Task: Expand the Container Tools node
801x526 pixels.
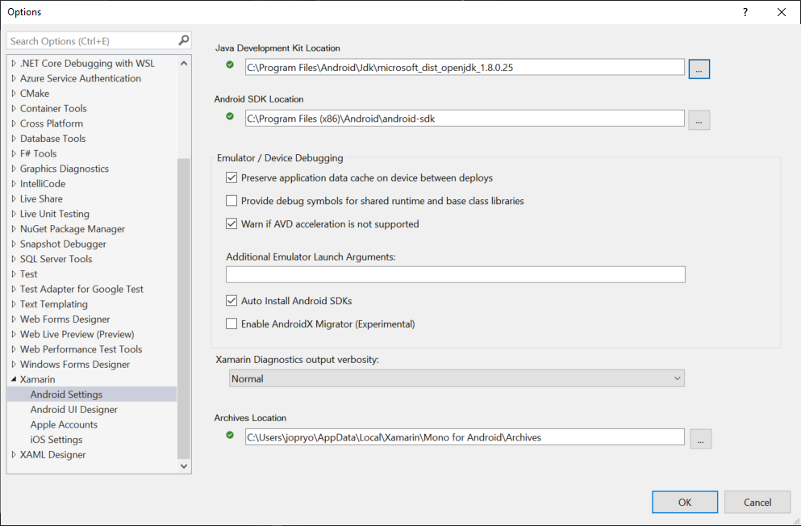Action: (x=14, y=108)
